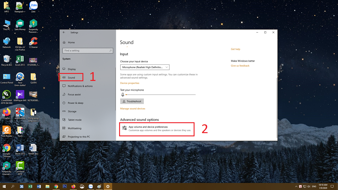
Task: Select Sound in the sidebar
Action: coord(71,78)
